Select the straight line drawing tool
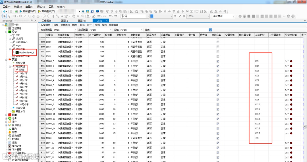The width and height of the screenshot is (307, 162). click(25, 16)
